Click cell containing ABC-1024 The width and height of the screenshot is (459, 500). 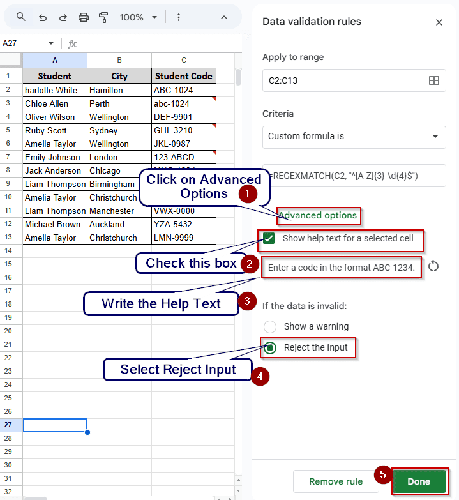tap(184, 90)
